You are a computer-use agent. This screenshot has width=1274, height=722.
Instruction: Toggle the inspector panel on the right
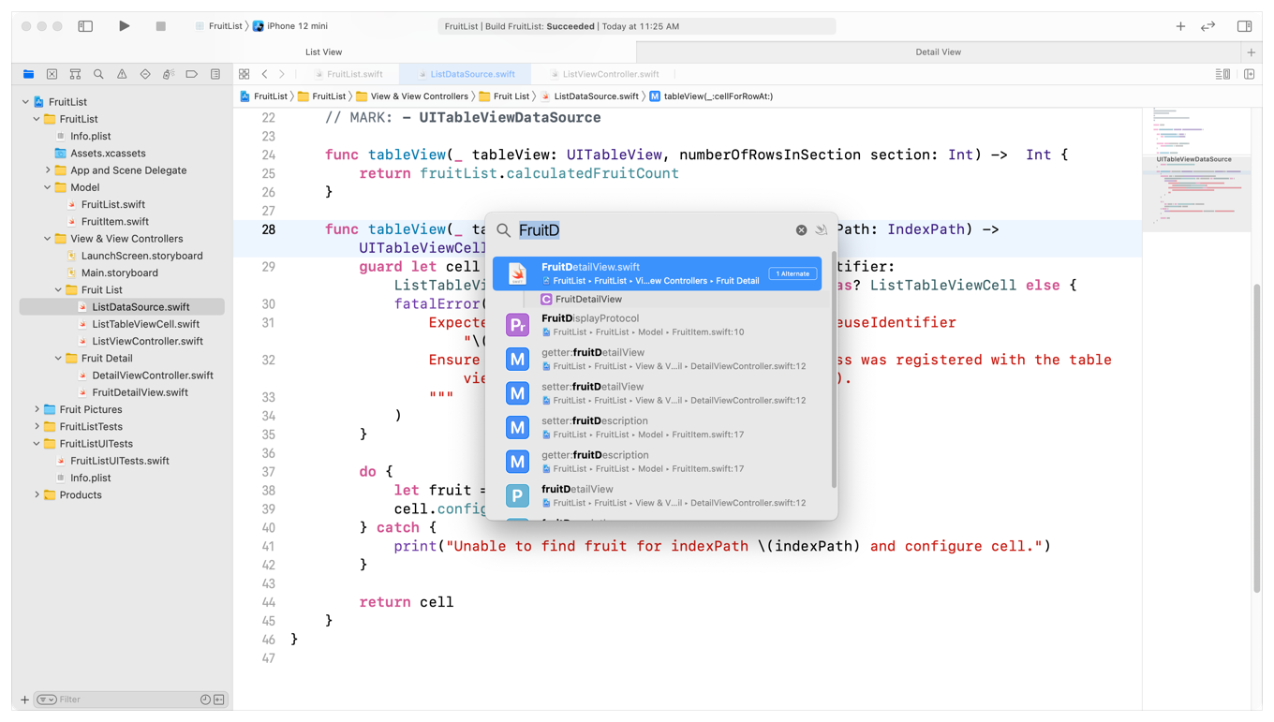click(1244, 26)
